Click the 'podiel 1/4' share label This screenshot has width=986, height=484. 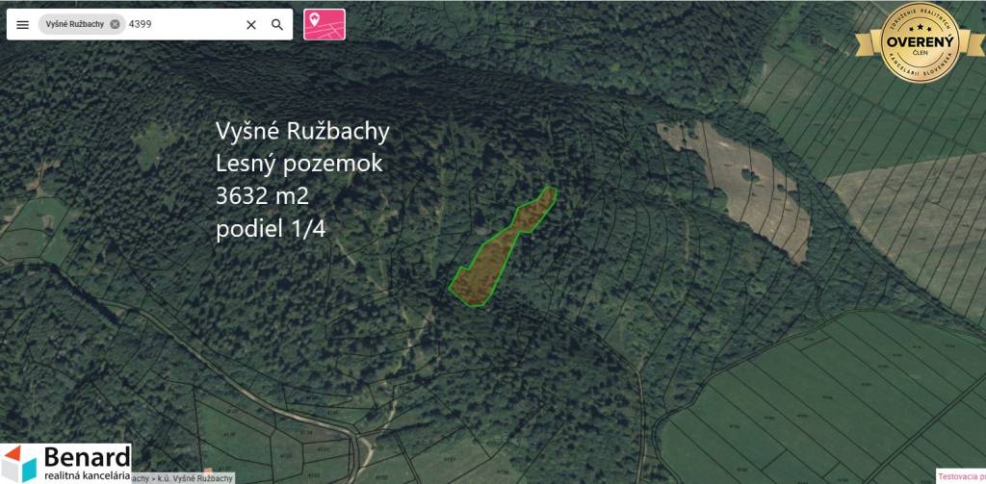pyautogui.click(x=272, y=231)
